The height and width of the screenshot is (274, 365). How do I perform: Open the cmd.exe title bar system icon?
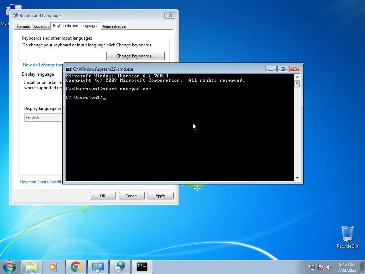tap(68, 69)
